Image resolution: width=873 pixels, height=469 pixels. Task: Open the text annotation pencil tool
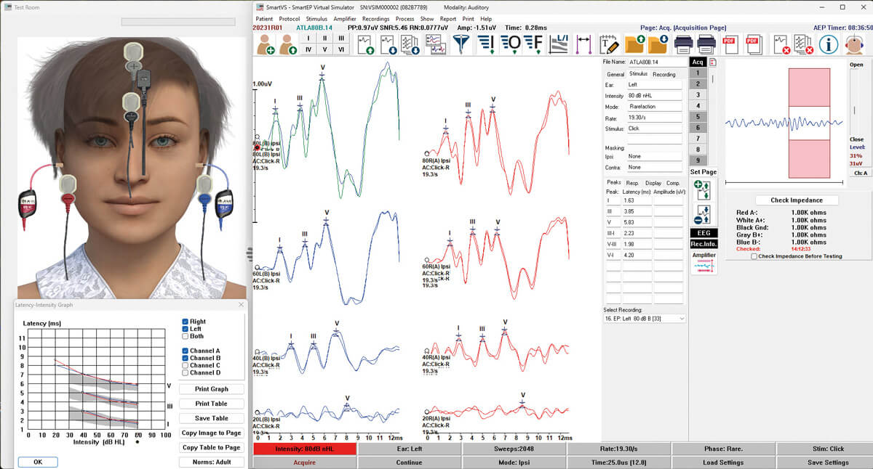point(609,44)
